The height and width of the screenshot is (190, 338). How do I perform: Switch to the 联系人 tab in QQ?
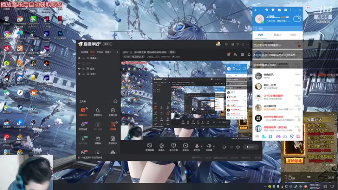point(278,35)
